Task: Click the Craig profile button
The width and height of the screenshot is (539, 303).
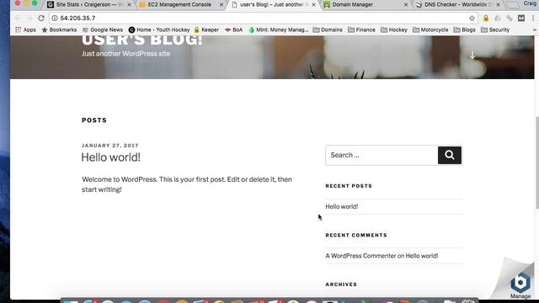Action: (531, 3)
